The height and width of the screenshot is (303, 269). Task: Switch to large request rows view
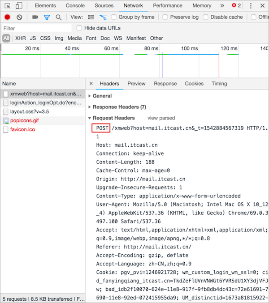coord(91,17)
